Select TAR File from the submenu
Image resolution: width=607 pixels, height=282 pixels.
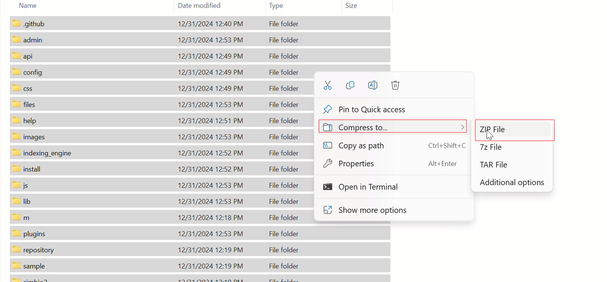tap(493, 165)
